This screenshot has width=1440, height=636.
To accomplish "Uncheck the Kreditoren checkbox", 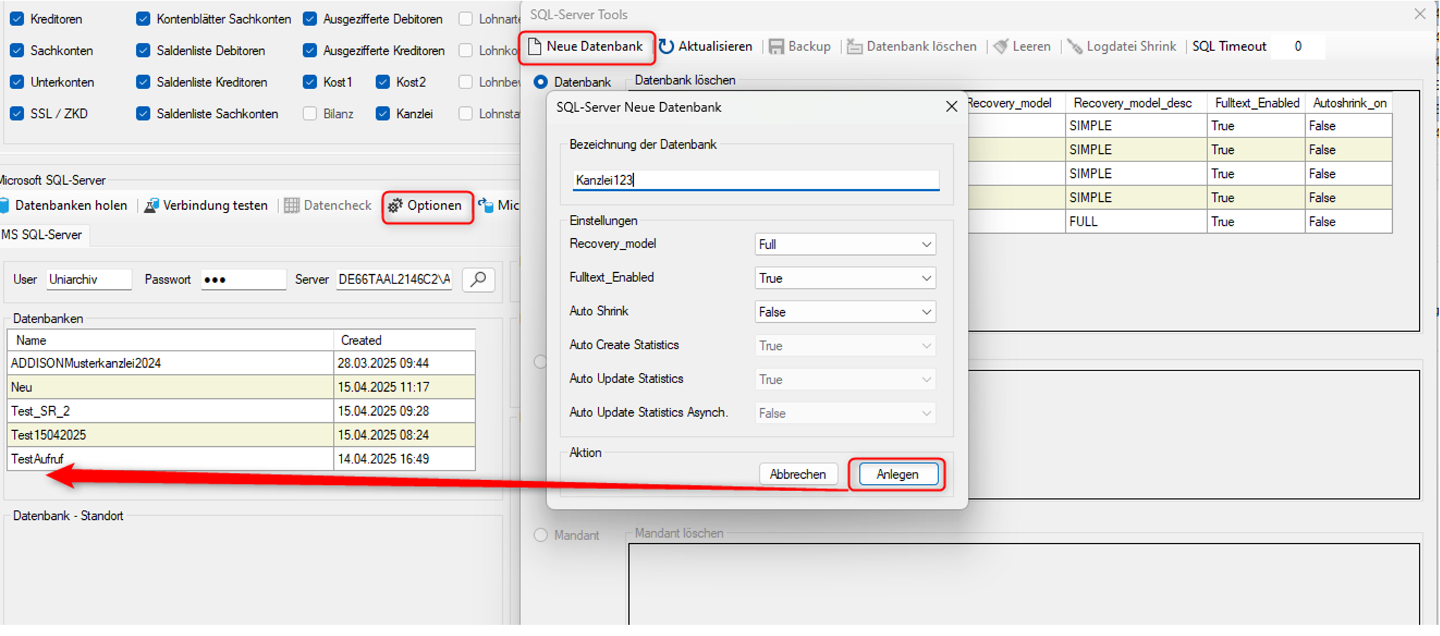I will 17,19.
